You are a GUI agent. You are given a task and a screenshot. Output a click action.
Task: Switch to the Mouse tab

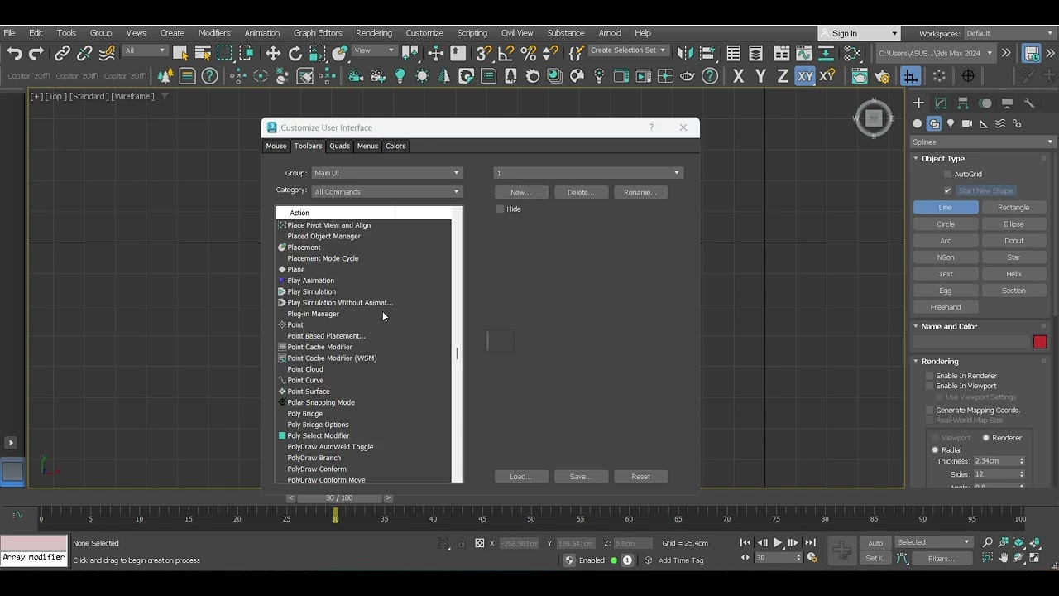[x=276, y=146]
